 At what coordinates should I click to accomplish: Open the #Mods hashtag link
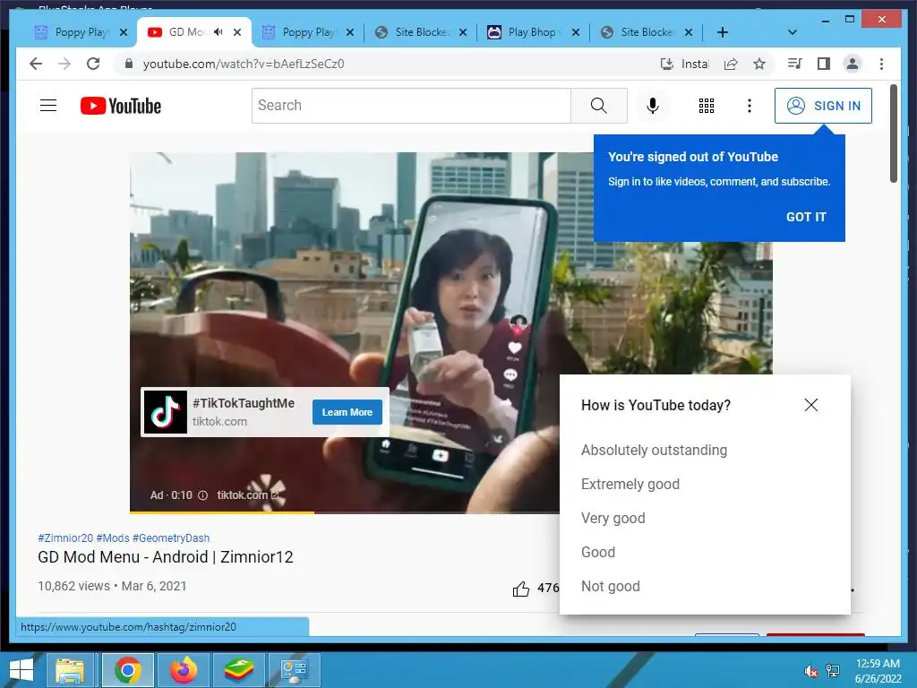(x=113, y=537)
